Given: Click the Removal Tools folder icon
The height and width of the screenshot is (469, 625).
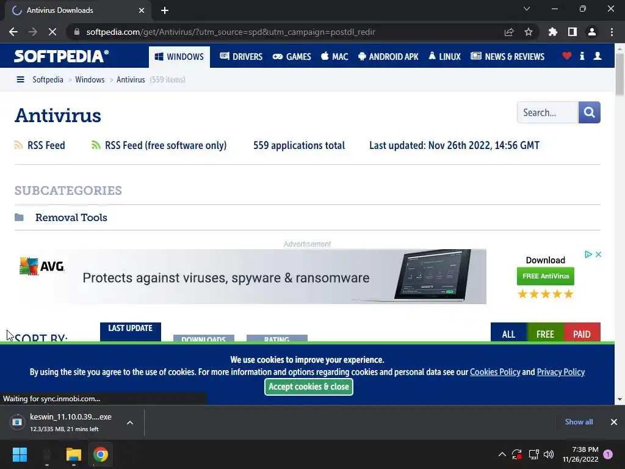Looking at the screenshot, I should [x=19, y=217].
